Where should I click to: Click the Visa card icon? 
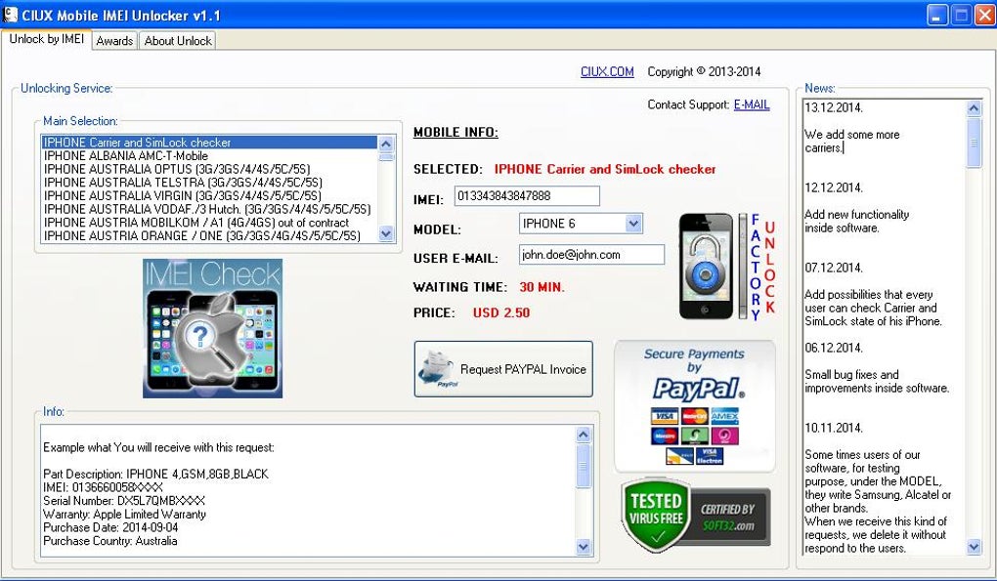click(664, 417)
